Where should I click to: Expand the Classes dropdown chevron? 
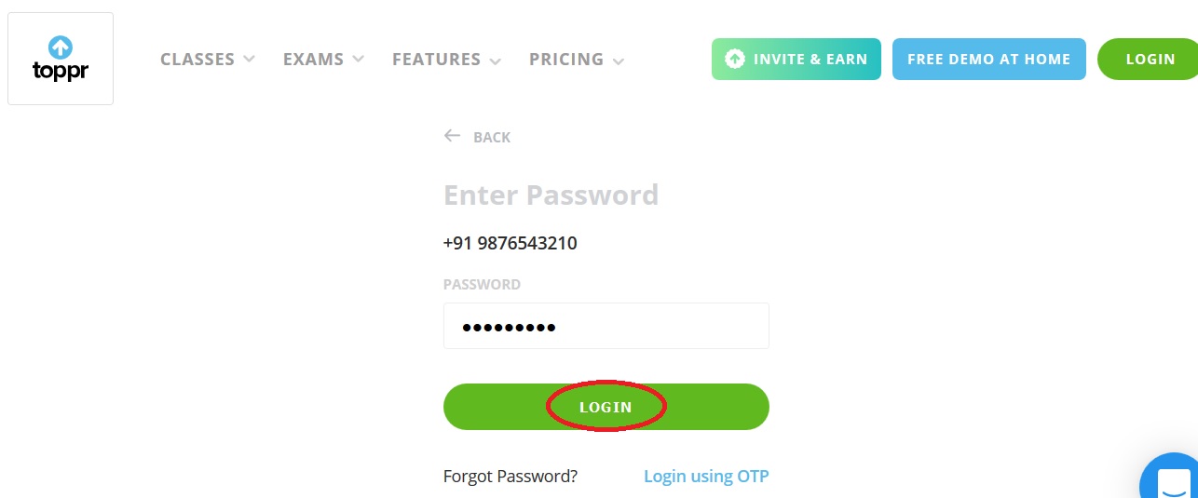point(249,60)
